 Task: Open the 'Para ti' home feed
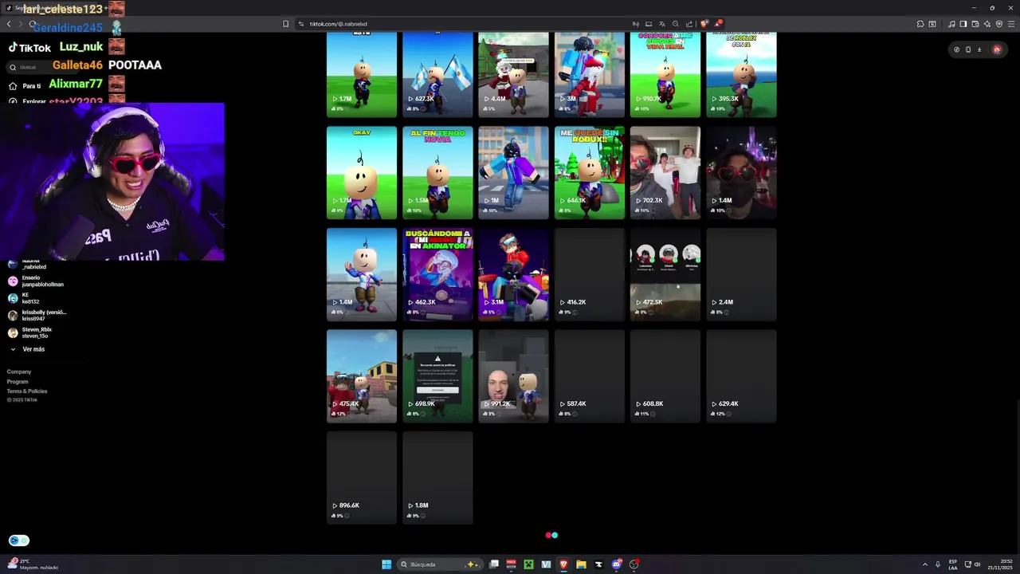(x=25, y=86)
